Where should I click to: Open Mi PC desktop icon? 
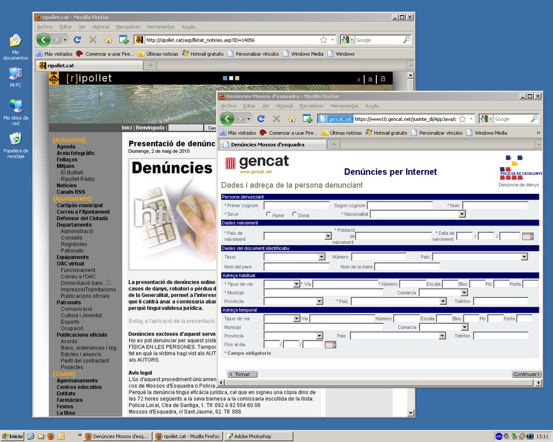tap(16, 74)
